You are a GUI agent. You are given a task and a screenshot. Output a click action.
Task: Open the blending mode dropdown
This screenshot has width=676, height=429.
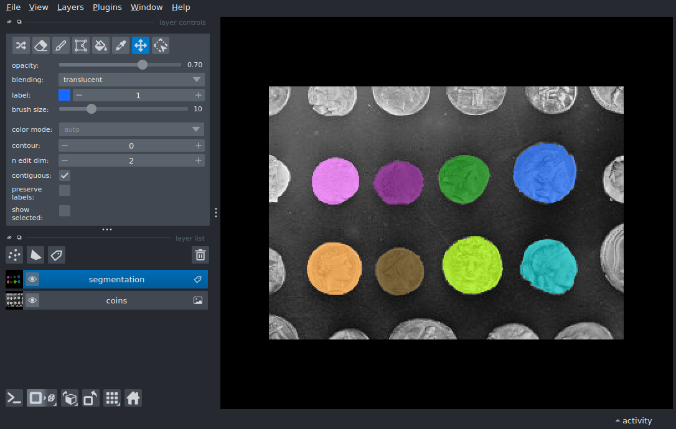click(131, 80)
